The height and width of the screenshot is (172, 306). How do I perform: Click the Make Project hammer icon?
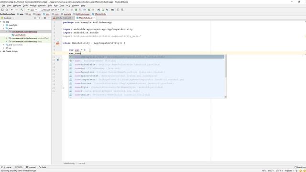point(22,10)
